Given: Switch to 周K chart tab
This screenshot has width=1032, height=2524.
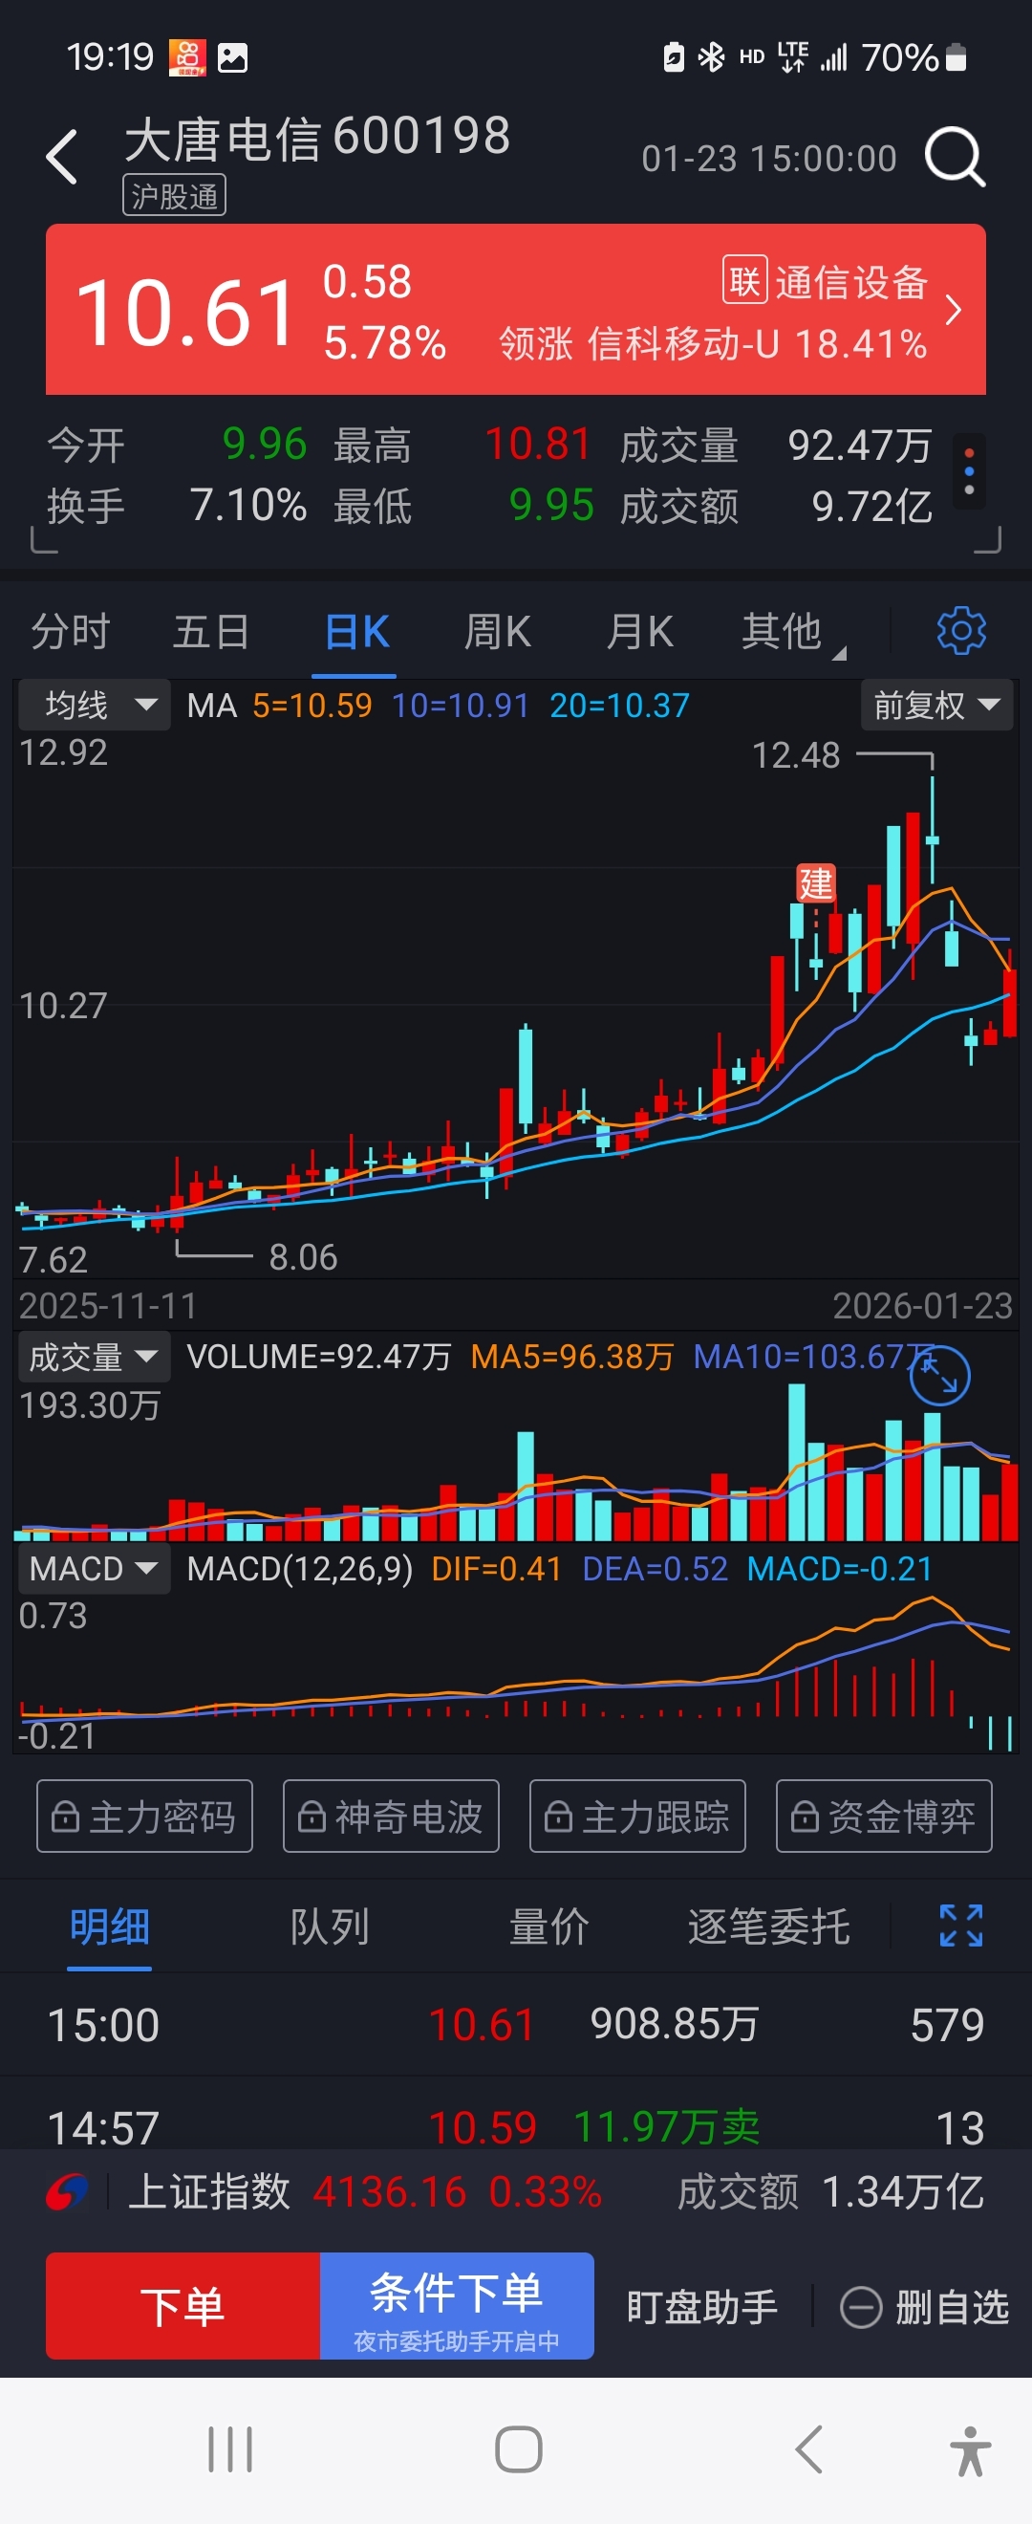Looking at the screenshot, I should [x=498, y=632].
